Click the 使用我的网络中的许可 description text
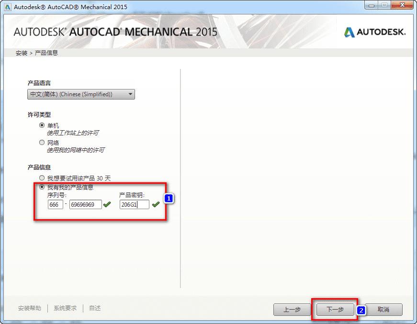This screenshot has width=417, height=324. pos(76,150)
